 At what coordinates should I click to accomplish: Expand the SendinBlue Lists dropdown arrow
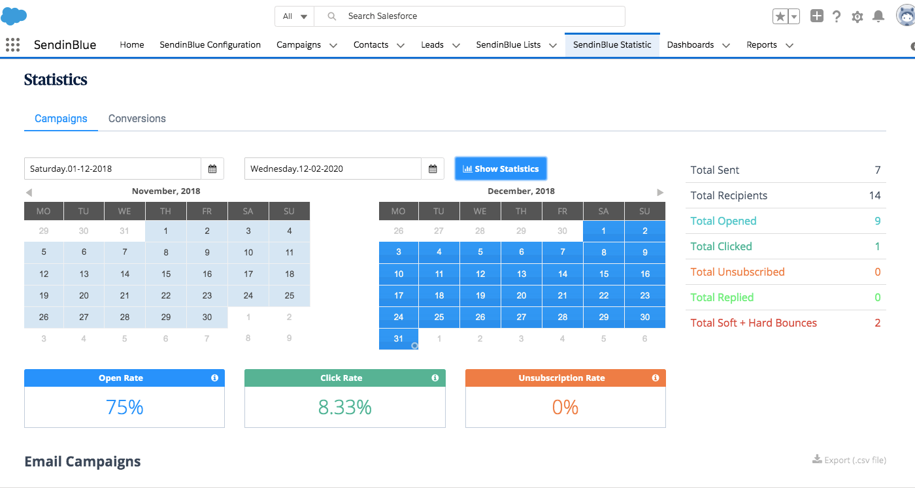pyautogui.click(x=553, y=45)
